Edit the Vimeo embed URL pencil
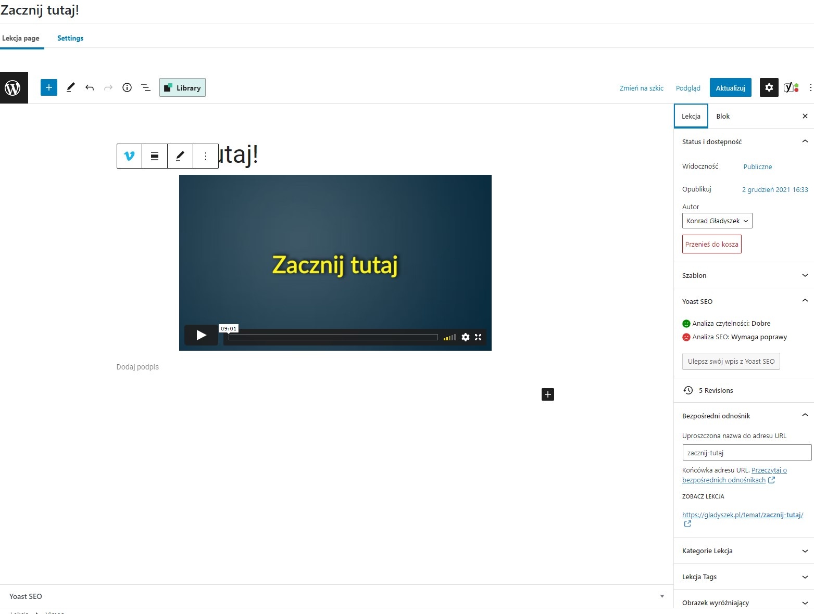The image size is (814, 614). pos(180,156)
